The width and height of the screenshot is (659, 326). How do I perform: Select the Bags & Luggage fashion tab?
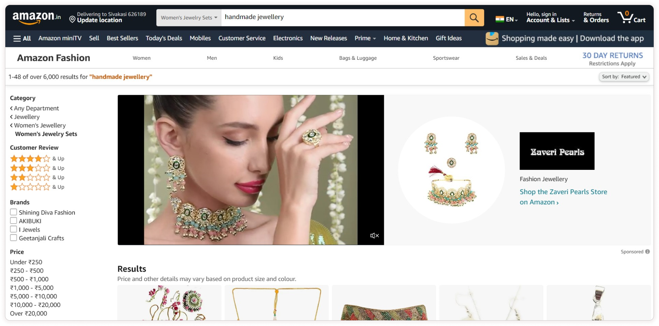[358, 58]
